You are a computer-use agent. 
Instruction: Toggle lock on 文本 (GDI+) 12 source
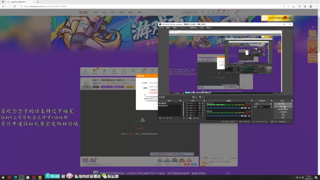pos(202,106)
